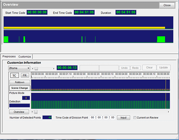Select the Customize tab
This screenshot has width=179, height=140.
[x=25, y=57]
